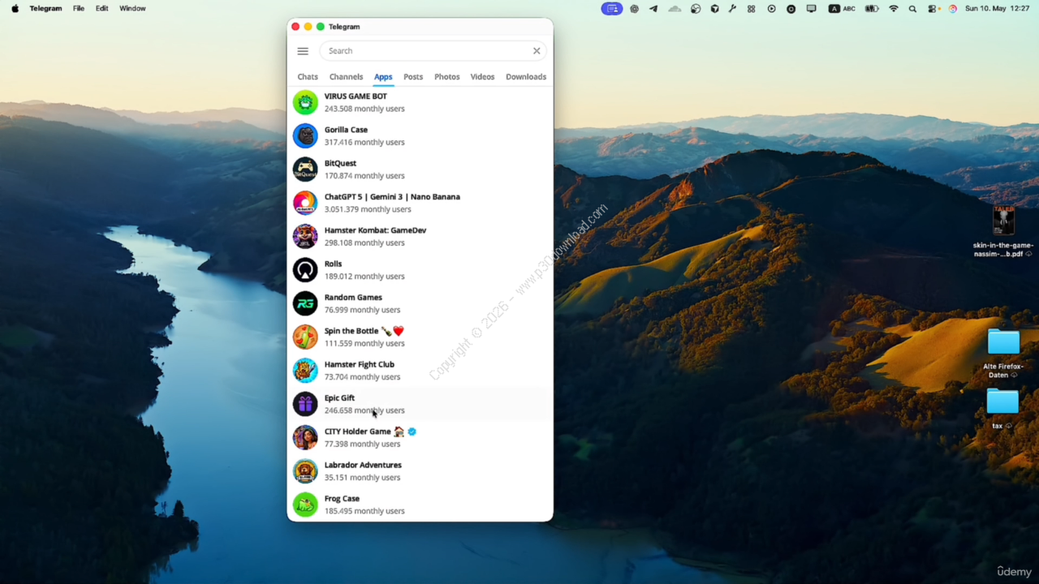Switch to the Chats tab
Screen dimensions: 1039x584
pyautogui.click(x=308, y=77)
